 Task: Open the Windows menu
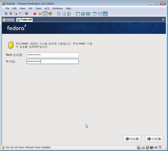(57, 8)
